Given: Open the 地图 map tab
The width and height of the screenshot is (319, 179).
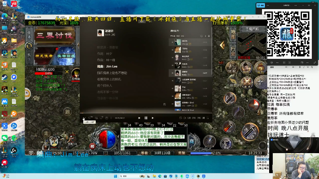Looking at the screenshot, I should point(233,34).
